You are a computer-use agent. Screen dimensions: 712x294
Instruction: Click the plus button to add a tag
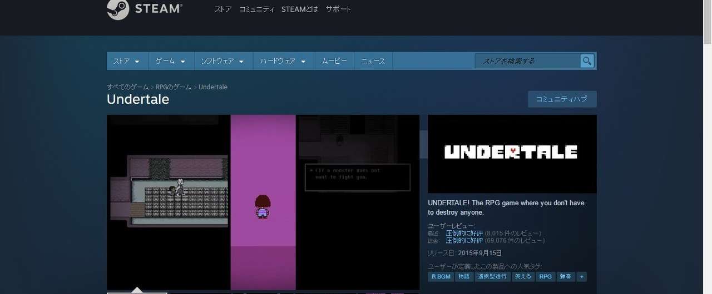click(x=582, y=276)
